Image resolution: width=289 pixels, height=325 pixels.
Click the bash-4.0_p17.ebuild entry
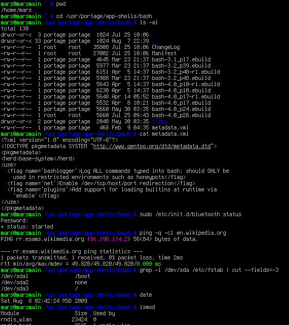(181, 103)
